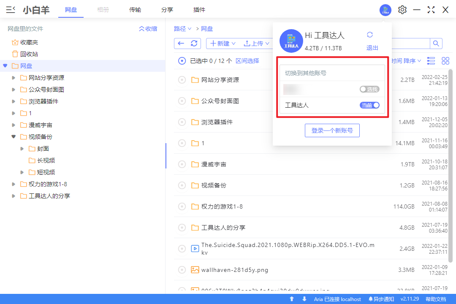The height and width of the screenshot is (304, 456).
Task: Switch to grid view layout icon
Action: pos(445,61)
